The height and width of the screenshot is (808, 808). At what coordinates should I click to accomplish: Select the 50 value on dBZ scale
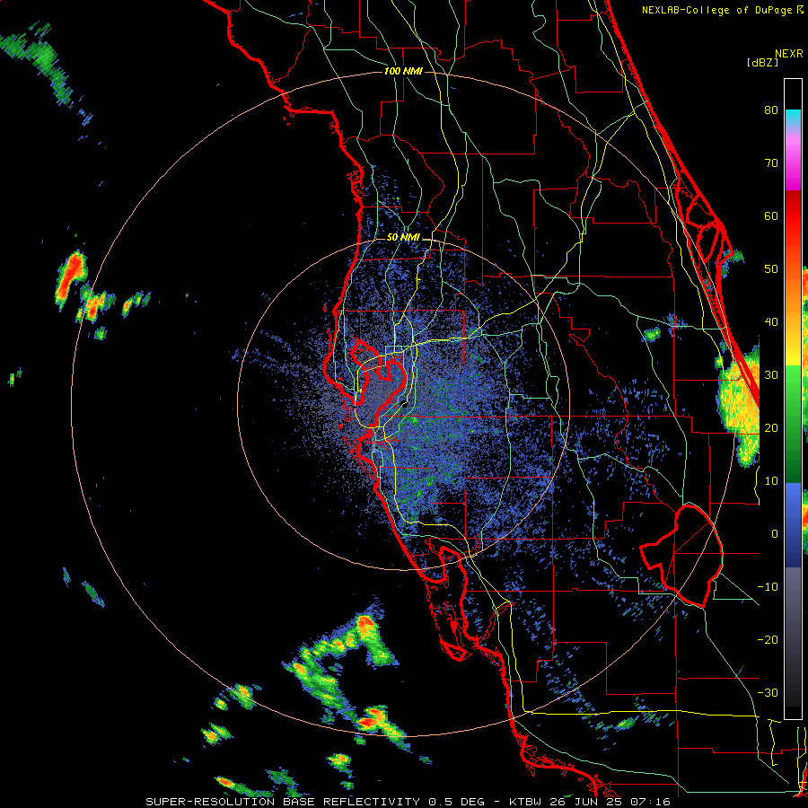(x=771, y=269)
